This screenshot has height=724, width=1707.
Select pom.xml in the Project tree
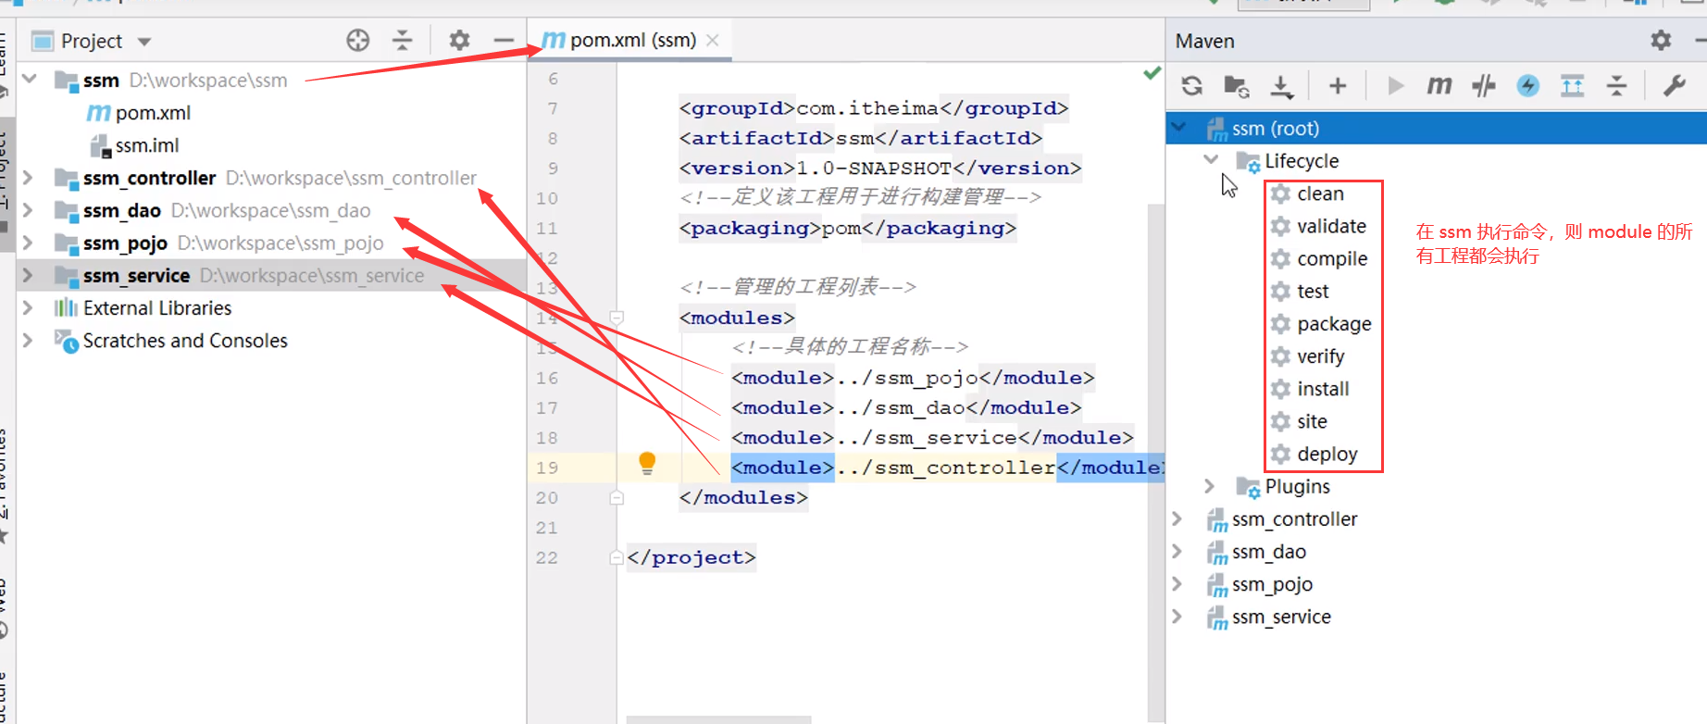click(x=152, y=113)
